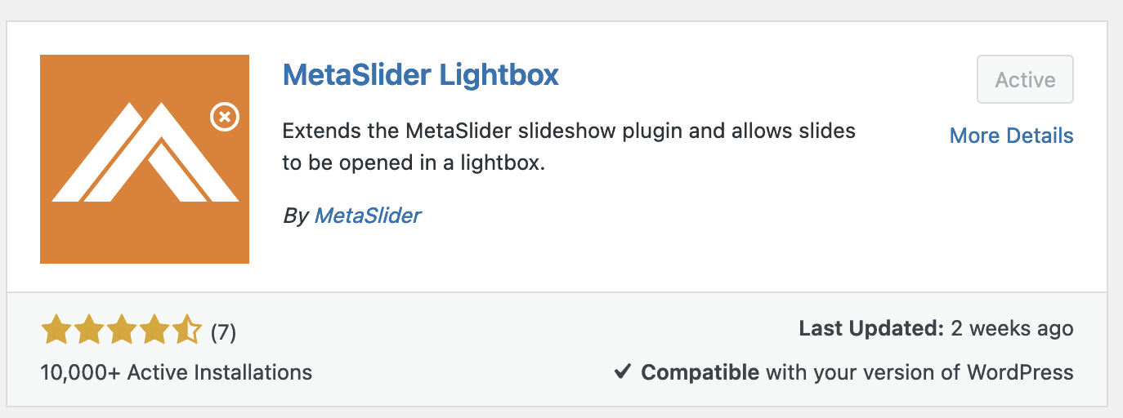The height and width of the screenshot is (418, 1123).
Task: Click the third rating star
Action: point(121,331)
